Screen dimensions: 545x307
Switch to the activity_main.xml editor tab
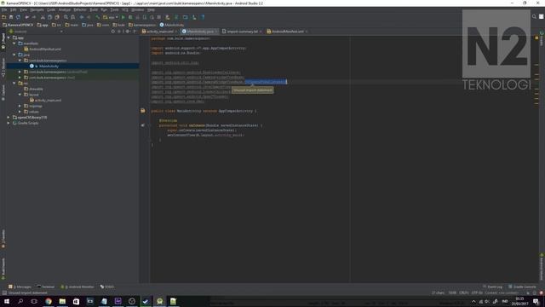tap(160, 32)
